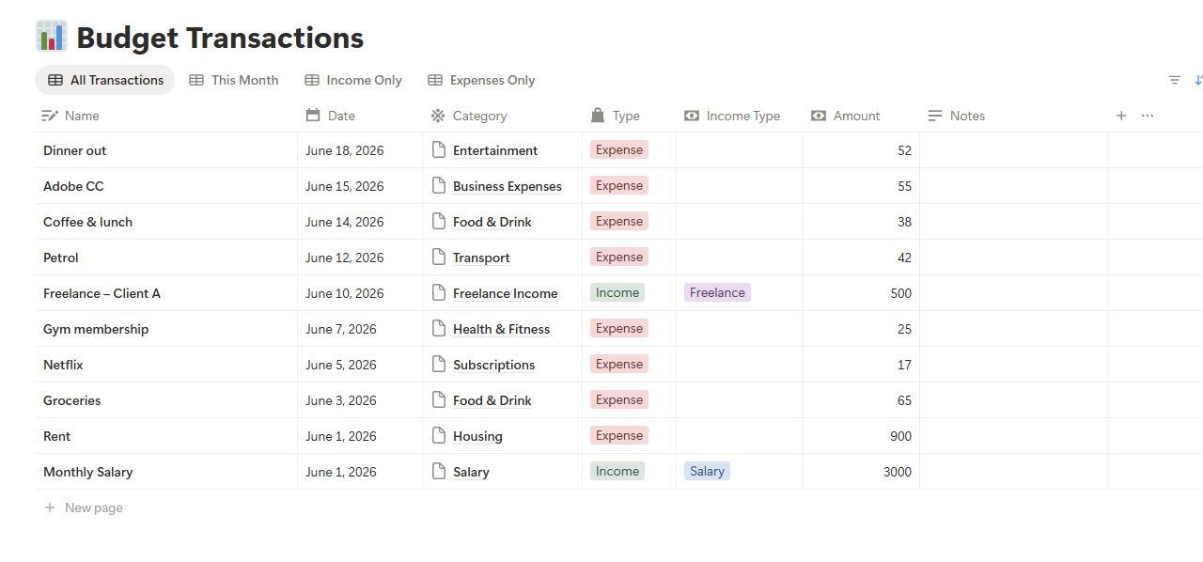Click the amount 500 cell

[862, 293]
